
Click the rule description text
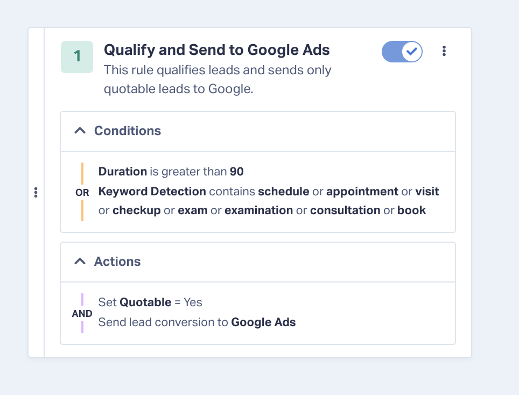click(218, 80)
